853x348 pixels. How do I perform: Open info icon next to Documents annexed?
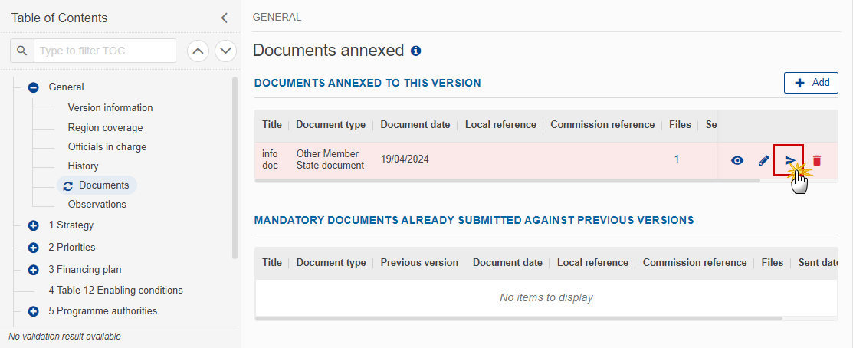point(415,51)
